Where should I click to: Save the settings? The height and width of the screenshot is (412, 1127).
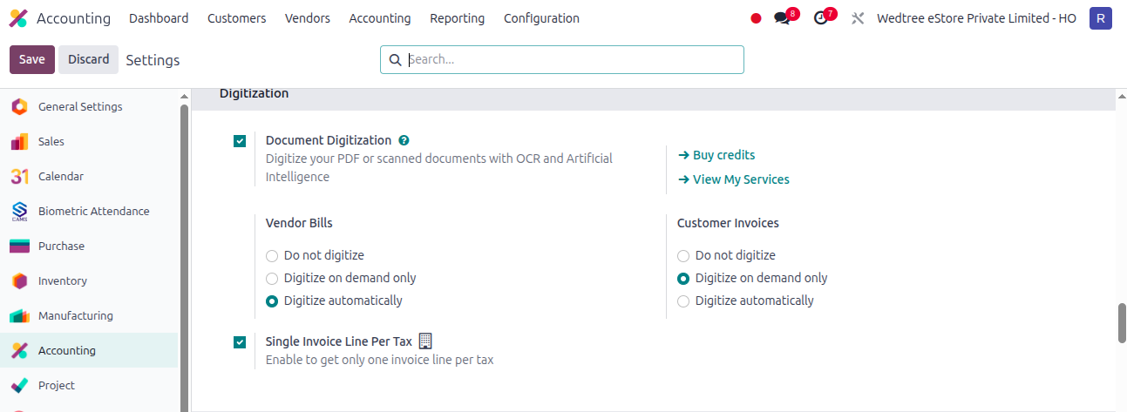pos(32,59)
